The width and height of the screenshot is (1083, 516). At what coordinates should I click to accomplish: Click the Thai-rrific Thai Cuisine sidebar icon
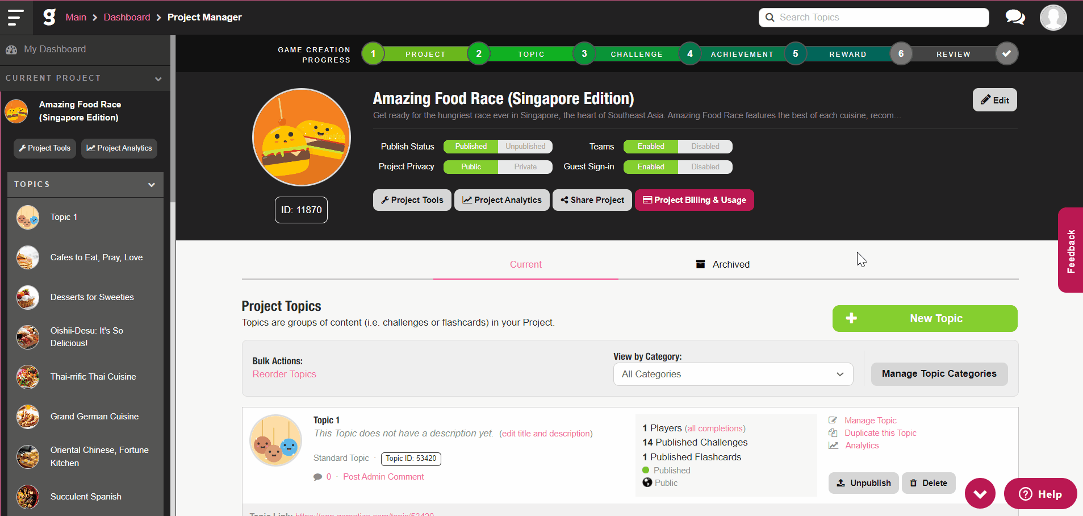(28, 377)
